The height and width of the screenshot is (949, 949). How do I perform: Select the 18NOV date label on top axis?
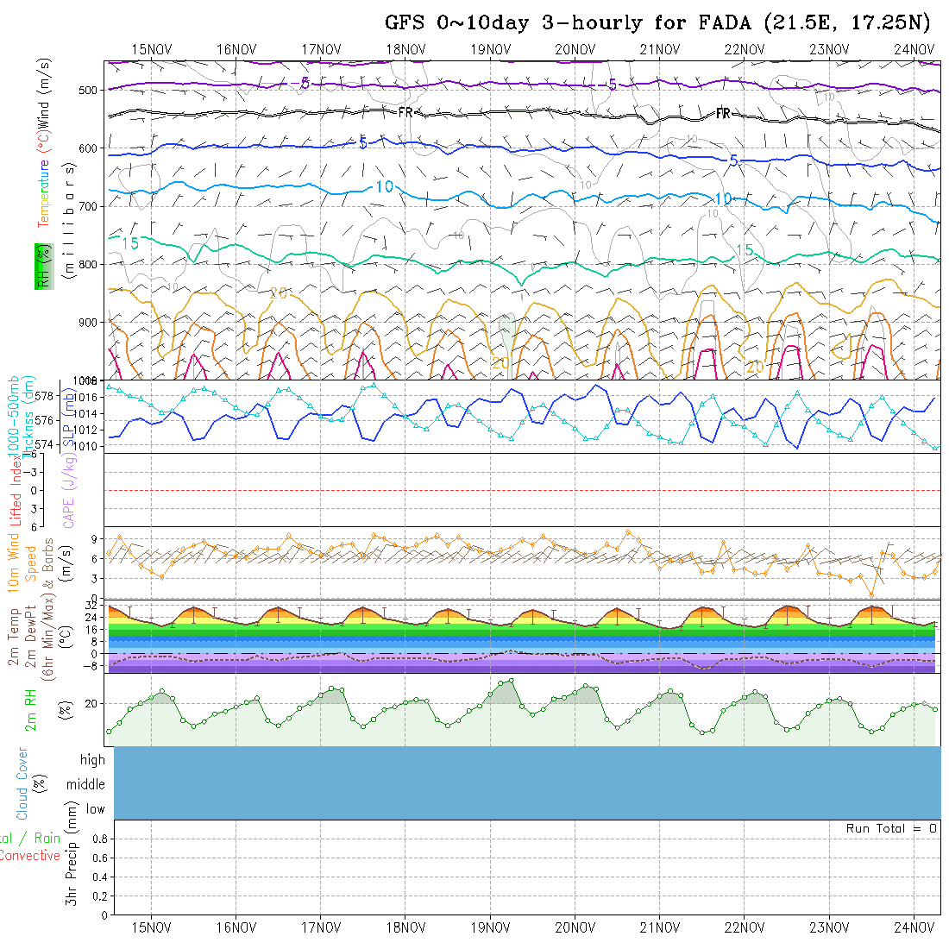click(x=405, y=49)
